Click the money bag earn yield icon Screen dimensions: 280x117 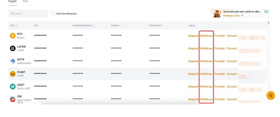click(217, 14)
